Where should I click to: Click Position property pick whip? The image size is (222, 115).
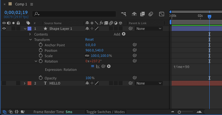click(x=135, y=50)
